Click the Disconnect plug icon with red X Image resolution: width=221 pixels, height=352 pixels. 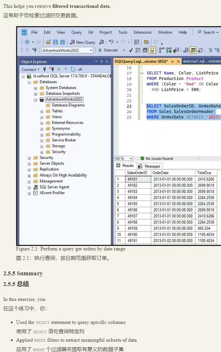click(52, 69)
